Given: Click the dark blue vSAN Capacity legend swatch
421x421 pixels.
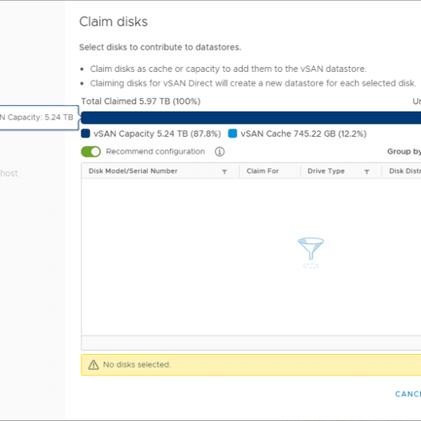Looking at the screenshot, I should [86, 133].
